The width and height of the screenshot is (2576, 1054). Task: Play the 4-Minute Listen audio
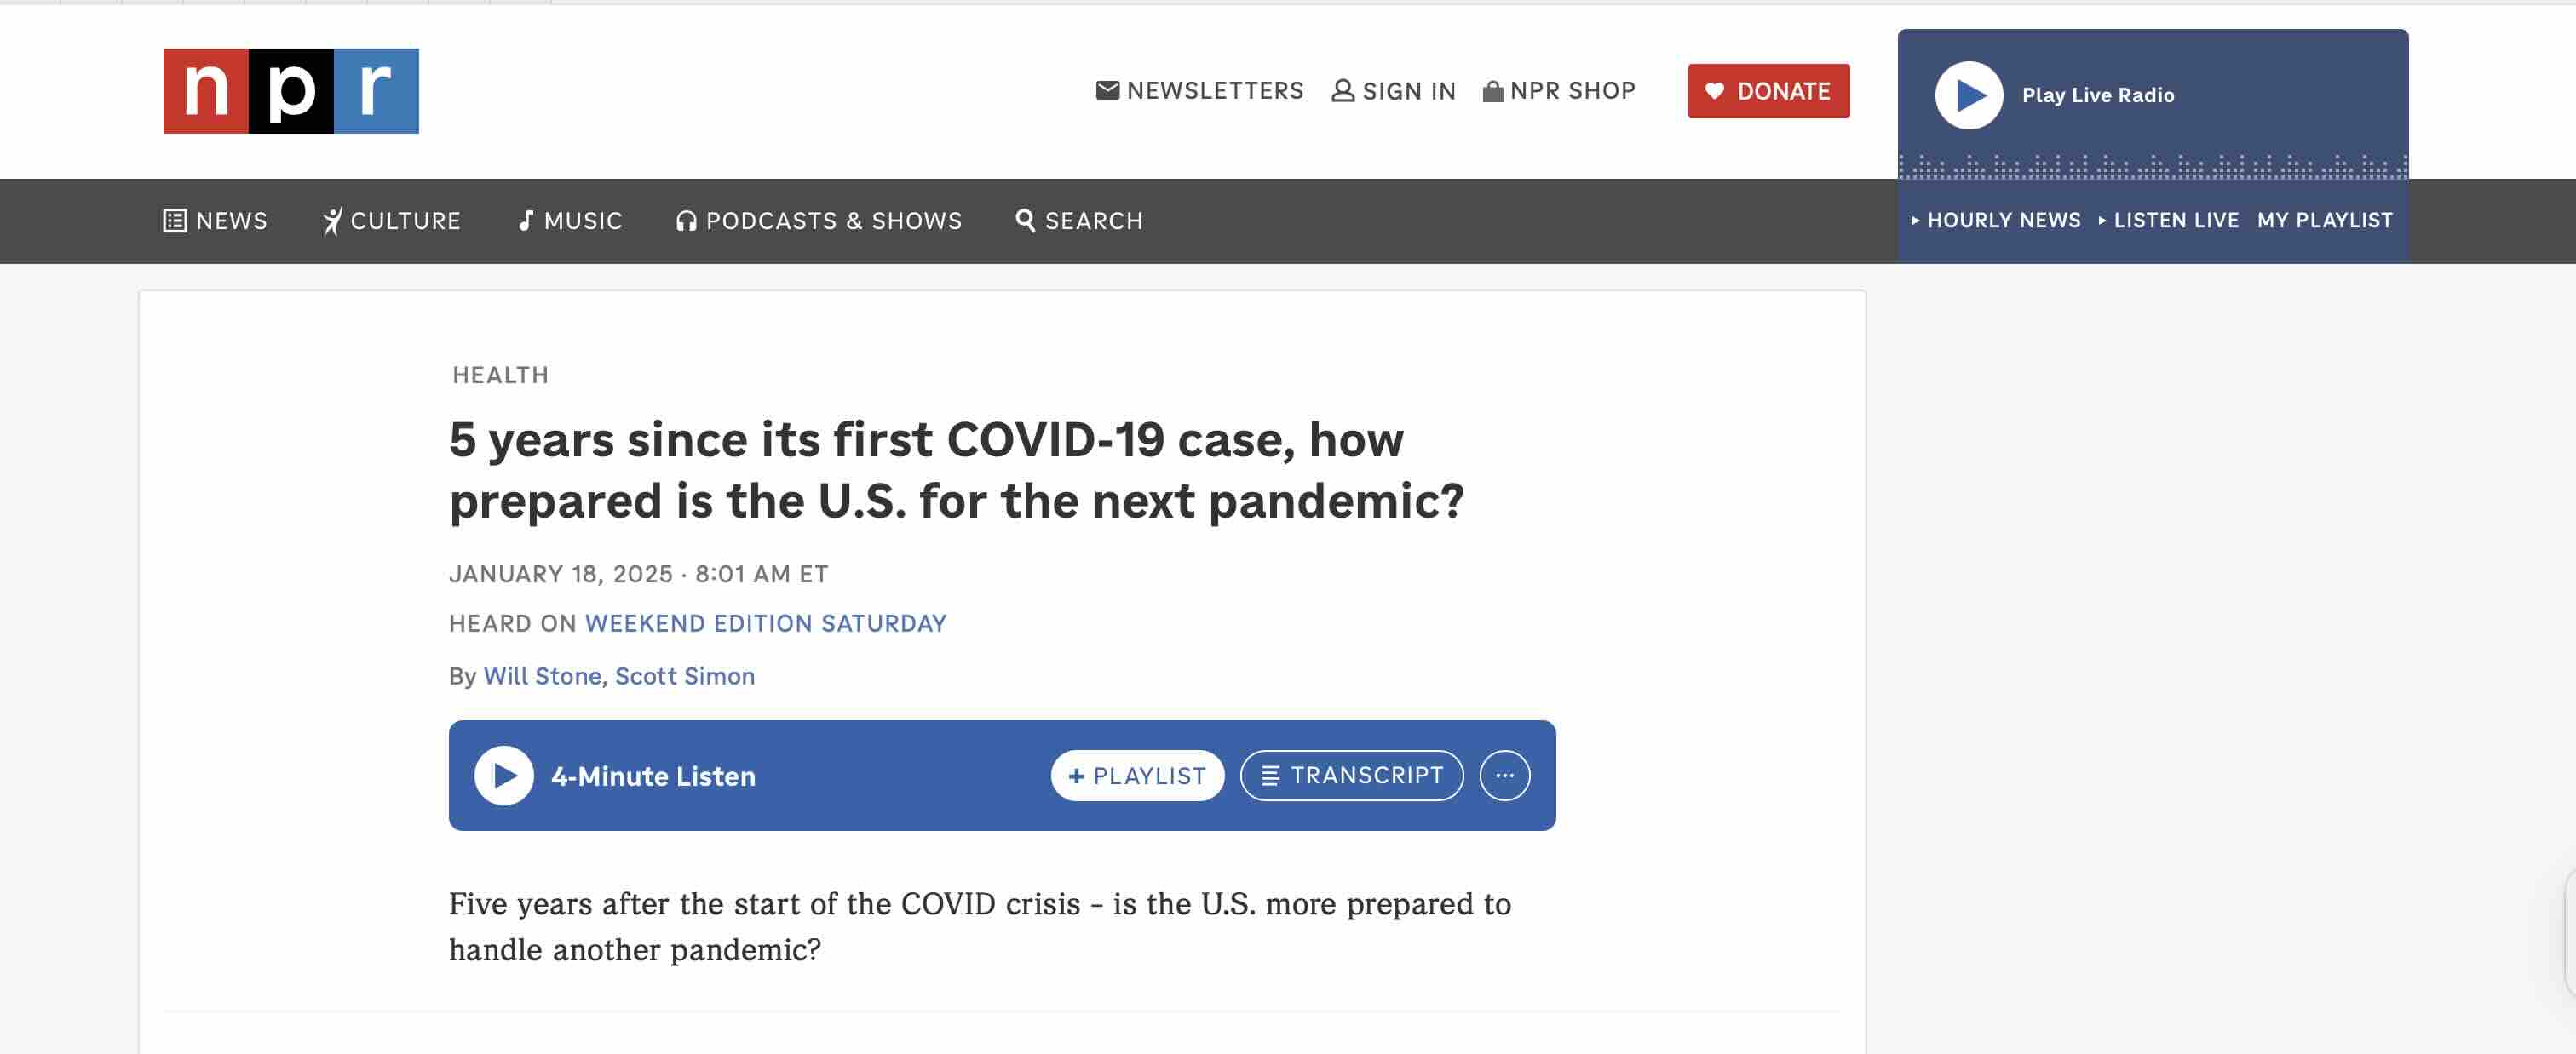pyautogui.click(x=503, y=776)
